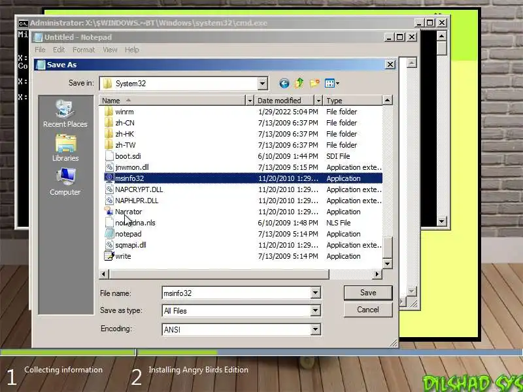Click file list horizontal scroll left arrow
This screenshot has width=523, height=392.
pyautogui.click(x=104, y=274)
